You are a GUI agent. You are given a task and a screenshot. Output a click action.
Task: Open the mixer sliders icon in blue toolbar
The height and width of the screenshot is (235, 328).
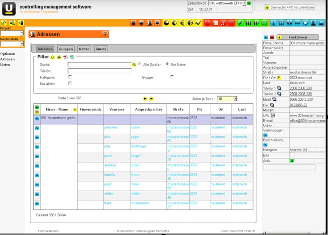281,23
